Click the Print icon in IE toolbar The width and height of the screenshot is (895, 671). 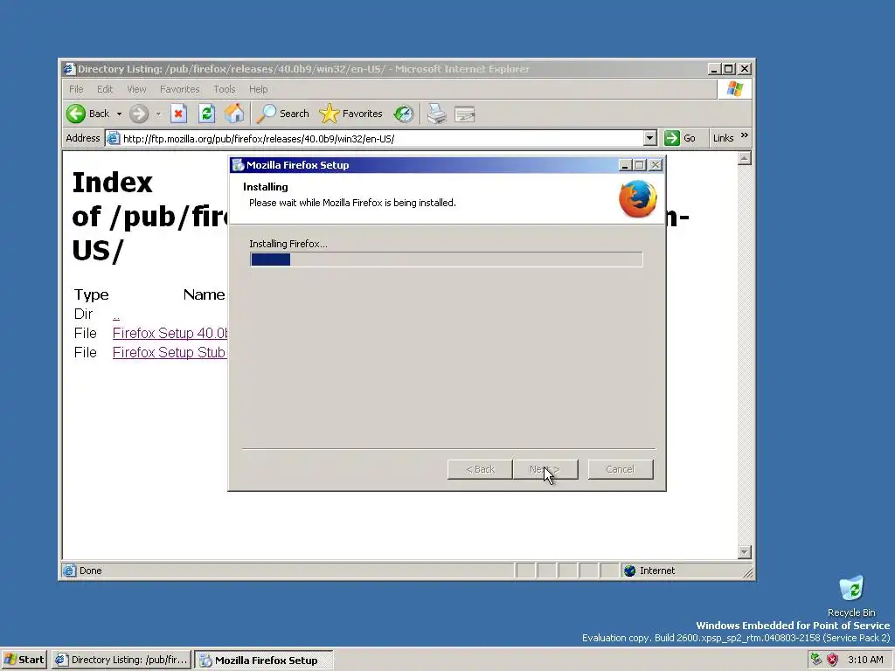click(x=437, y=114)
